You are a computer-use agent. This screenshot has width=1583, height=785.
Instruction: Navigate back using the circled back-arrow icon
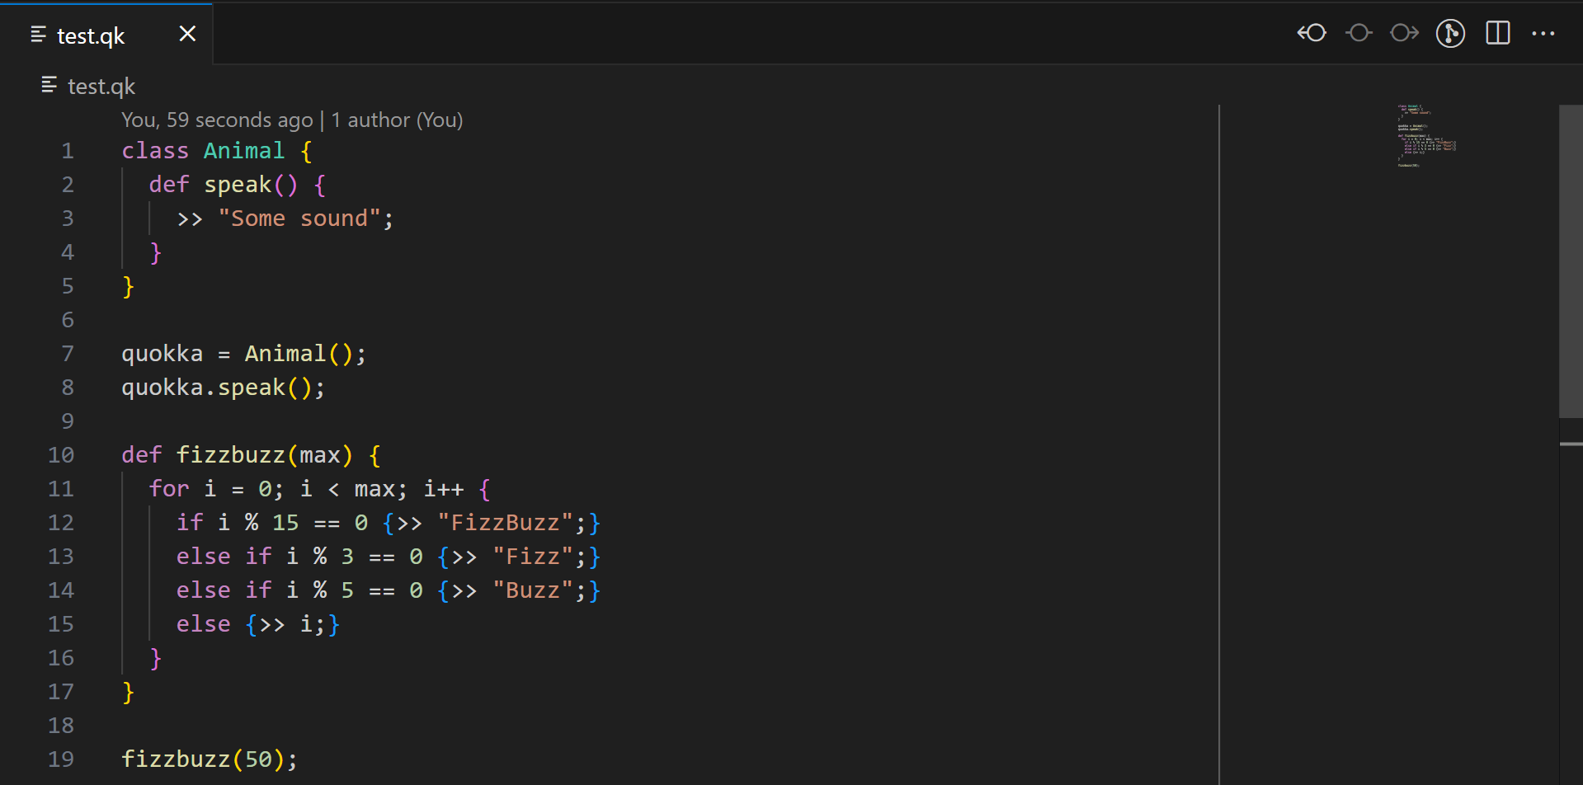1311,33
